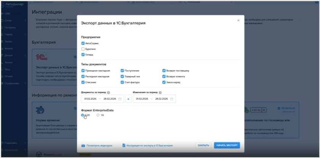
Task: Enable the Буратино enterprise checkbox
Action: (83, 49)
